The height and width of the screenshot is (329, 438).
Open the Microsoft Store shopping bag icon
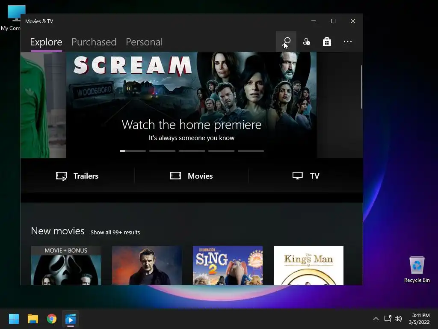coord(327,42)
